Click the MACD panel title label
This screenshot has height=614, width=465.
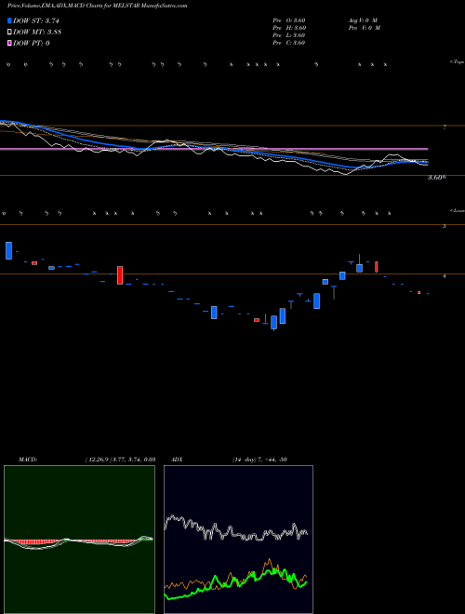27,460
